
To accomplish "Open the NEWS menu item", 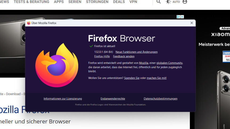I will pyautogui.click(x=5, y=2).
